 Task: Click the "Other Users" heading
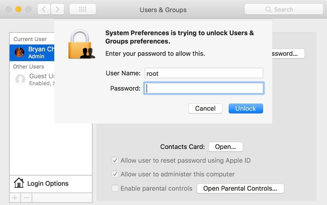29,67
